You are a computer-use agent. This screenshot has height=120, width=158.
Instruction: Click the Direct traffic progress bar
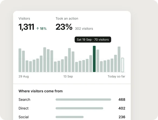tap(79, 108)
